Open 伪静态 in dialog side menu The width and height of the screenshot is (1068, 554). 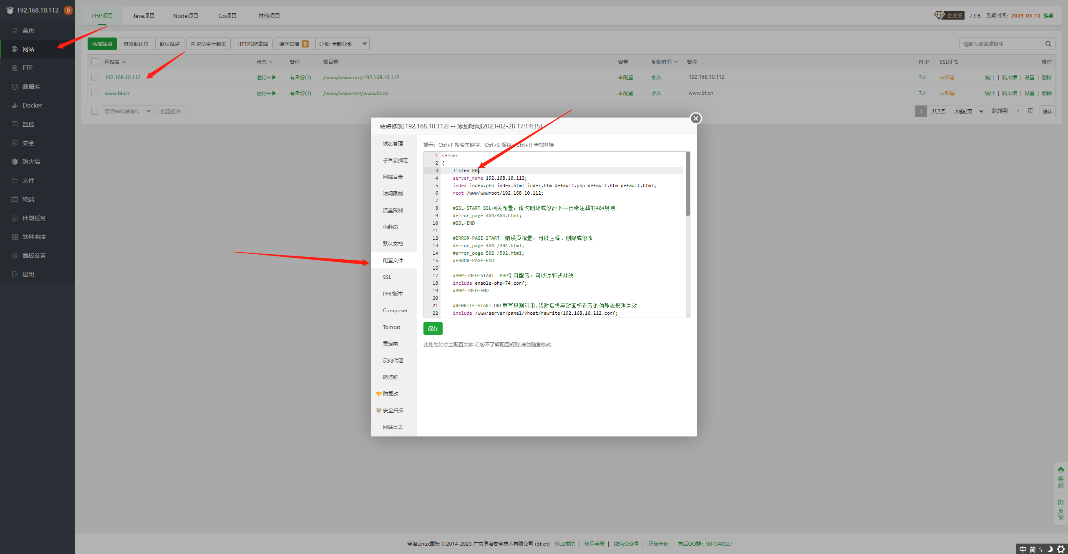394,227
